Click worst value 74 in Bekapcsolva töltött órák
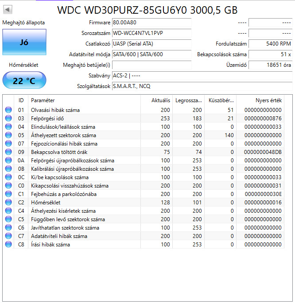 (199, 152)
